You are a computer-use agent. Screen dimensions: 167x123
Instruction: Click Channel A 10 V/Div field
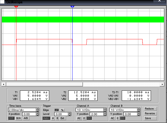(x=90, y=110)
